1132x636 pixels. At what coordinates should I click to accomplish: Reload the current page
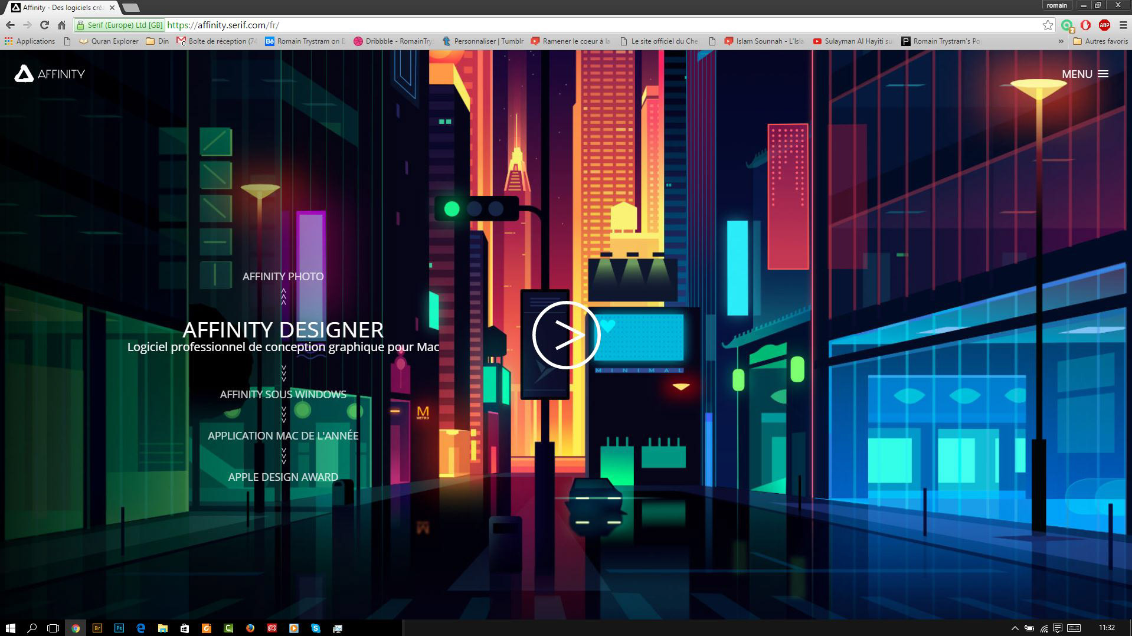pyautogui.click(x=44, y=25)
